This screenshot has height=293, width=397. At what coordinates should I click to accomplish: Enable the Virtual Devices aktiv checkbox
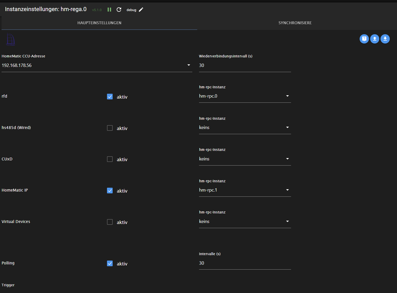[110, 222]
